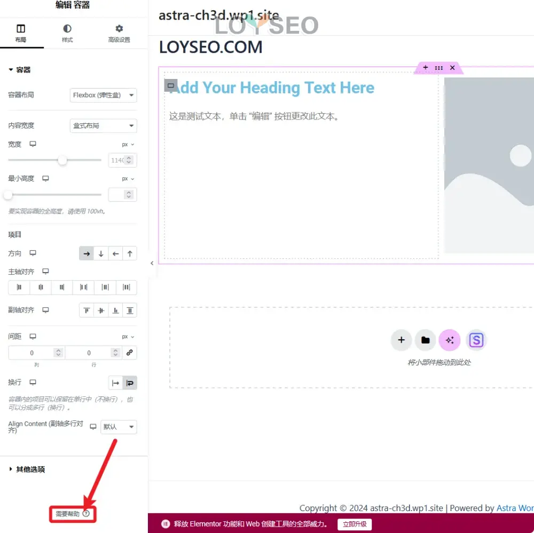Align items to center (副轴对齐)
Image resolution: width=534 pixels, height=533 pixels.
point(101,311)
